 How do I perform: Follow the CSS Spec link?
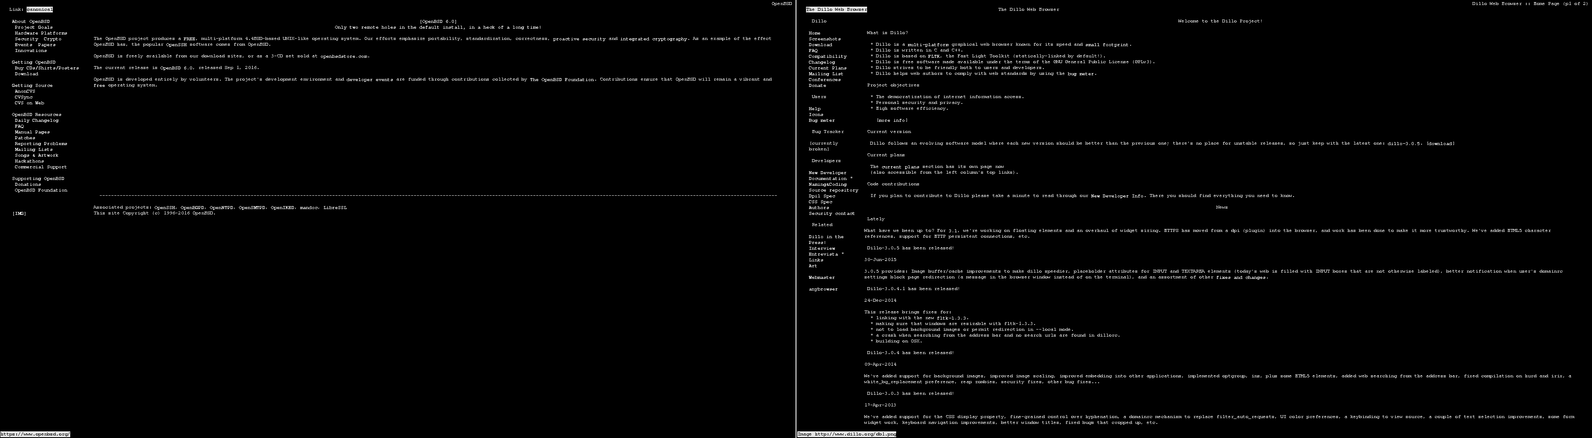[820, 202]
